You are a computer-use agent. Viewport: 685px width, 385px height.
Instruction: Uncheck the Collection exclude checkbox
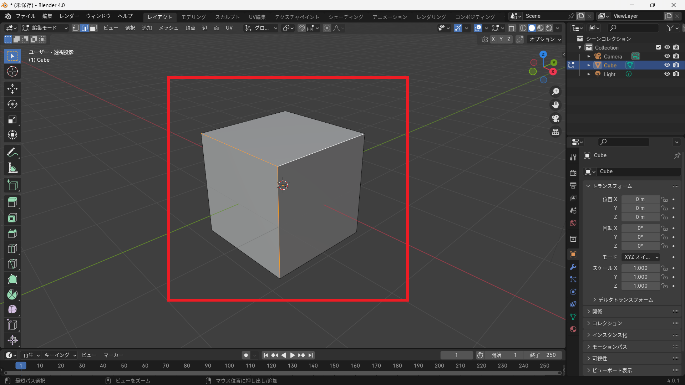click(x=658, y=47)
